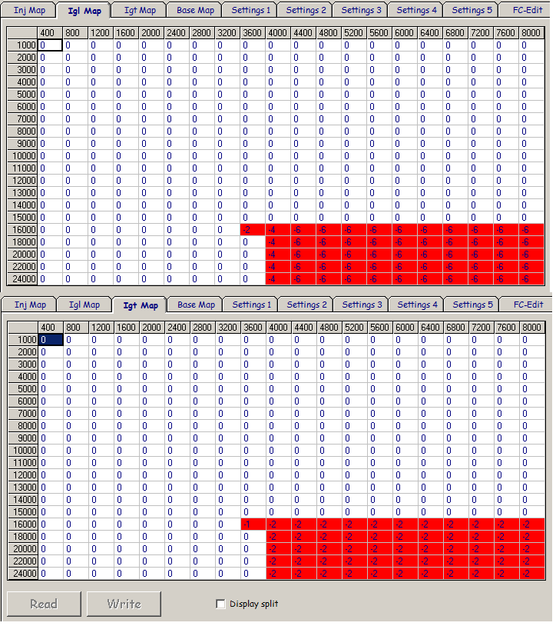Open Settings 1 tab in upper panel
Screen dimensions: 556x626
[x=250, y=10]
